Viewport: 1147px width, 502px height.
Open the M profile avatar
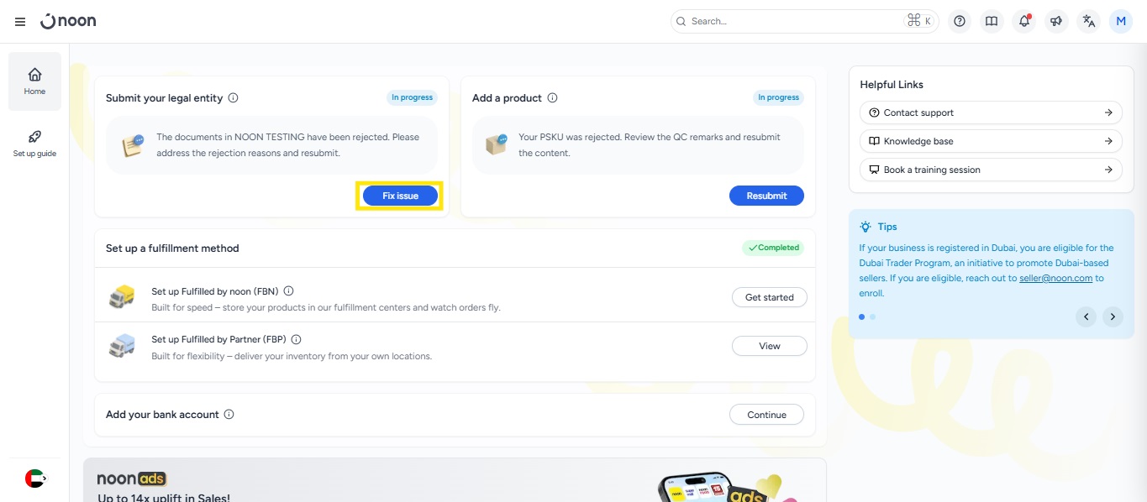(x=1121, y=22)
